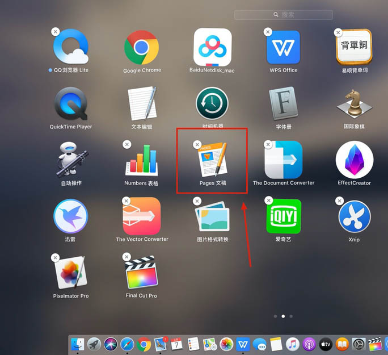Delete QQ浏览器 Lite using its X badge
The image size is (388, 355).
click(x=56, y=32)
